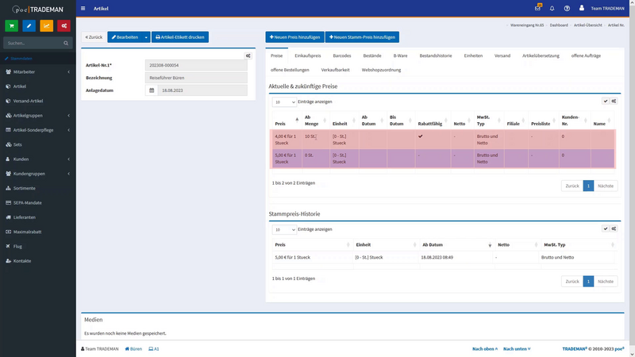Toggle the hamburger menu icon
This screenshot has width=635, height=357.
coord(83,8)
